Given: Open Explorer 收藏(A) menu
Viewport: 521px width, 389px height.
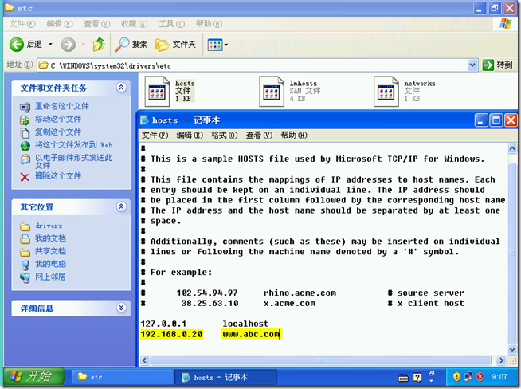Looking at the screenshot, I should click(134, 24).
